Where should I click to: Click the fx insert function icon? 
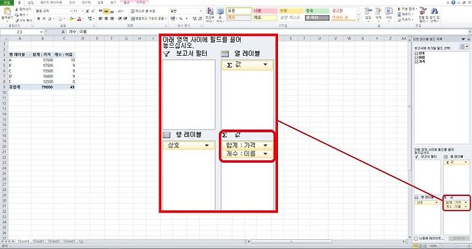63,32
